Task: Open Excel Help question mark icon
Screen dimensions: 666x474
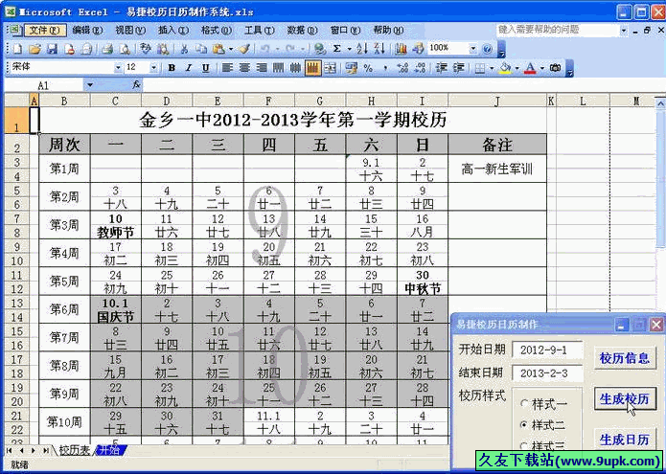Action: pos(488,49)
